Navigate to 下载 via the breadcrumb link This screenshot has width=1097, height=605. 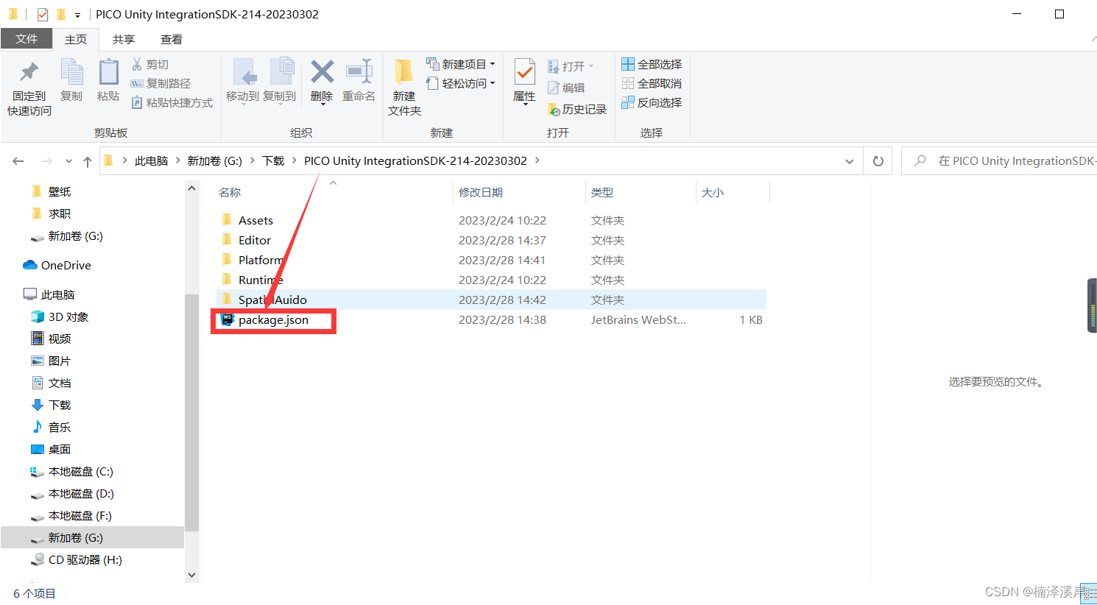[272, 160]
